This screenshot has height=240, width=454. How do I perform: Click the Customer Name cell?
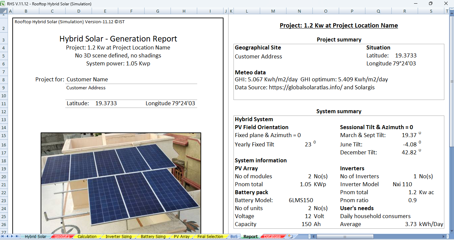click(87, 79)
